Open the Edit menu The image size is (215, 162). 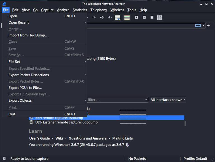[15, 10]
